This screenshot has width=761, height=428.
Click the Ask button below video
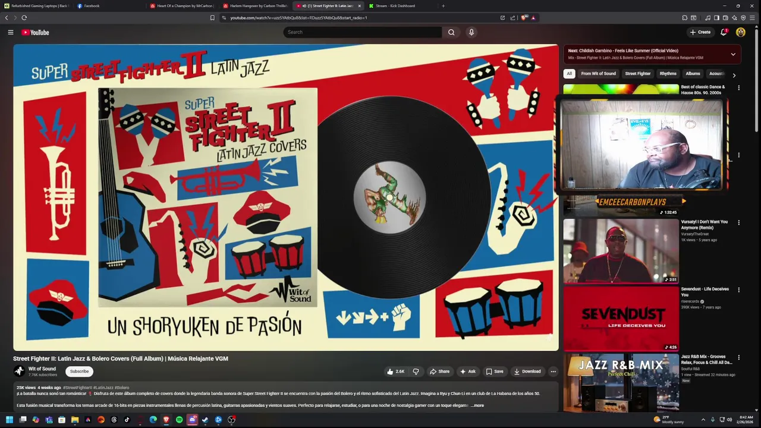pyautogui.click(x=468, y=372)
